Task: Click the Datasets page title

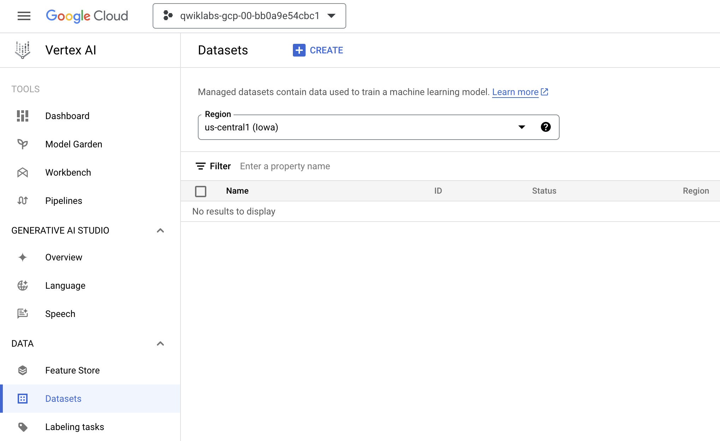Action: coord(223,50)
